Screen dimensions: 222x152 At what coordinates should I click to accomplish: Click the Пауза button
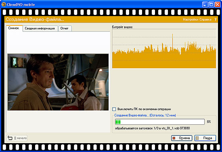pyautogui.click(x=205, y=138)
